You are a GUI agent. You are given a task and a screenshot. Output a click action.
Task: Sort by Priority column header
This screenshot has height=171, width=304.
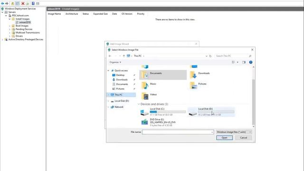141,14
